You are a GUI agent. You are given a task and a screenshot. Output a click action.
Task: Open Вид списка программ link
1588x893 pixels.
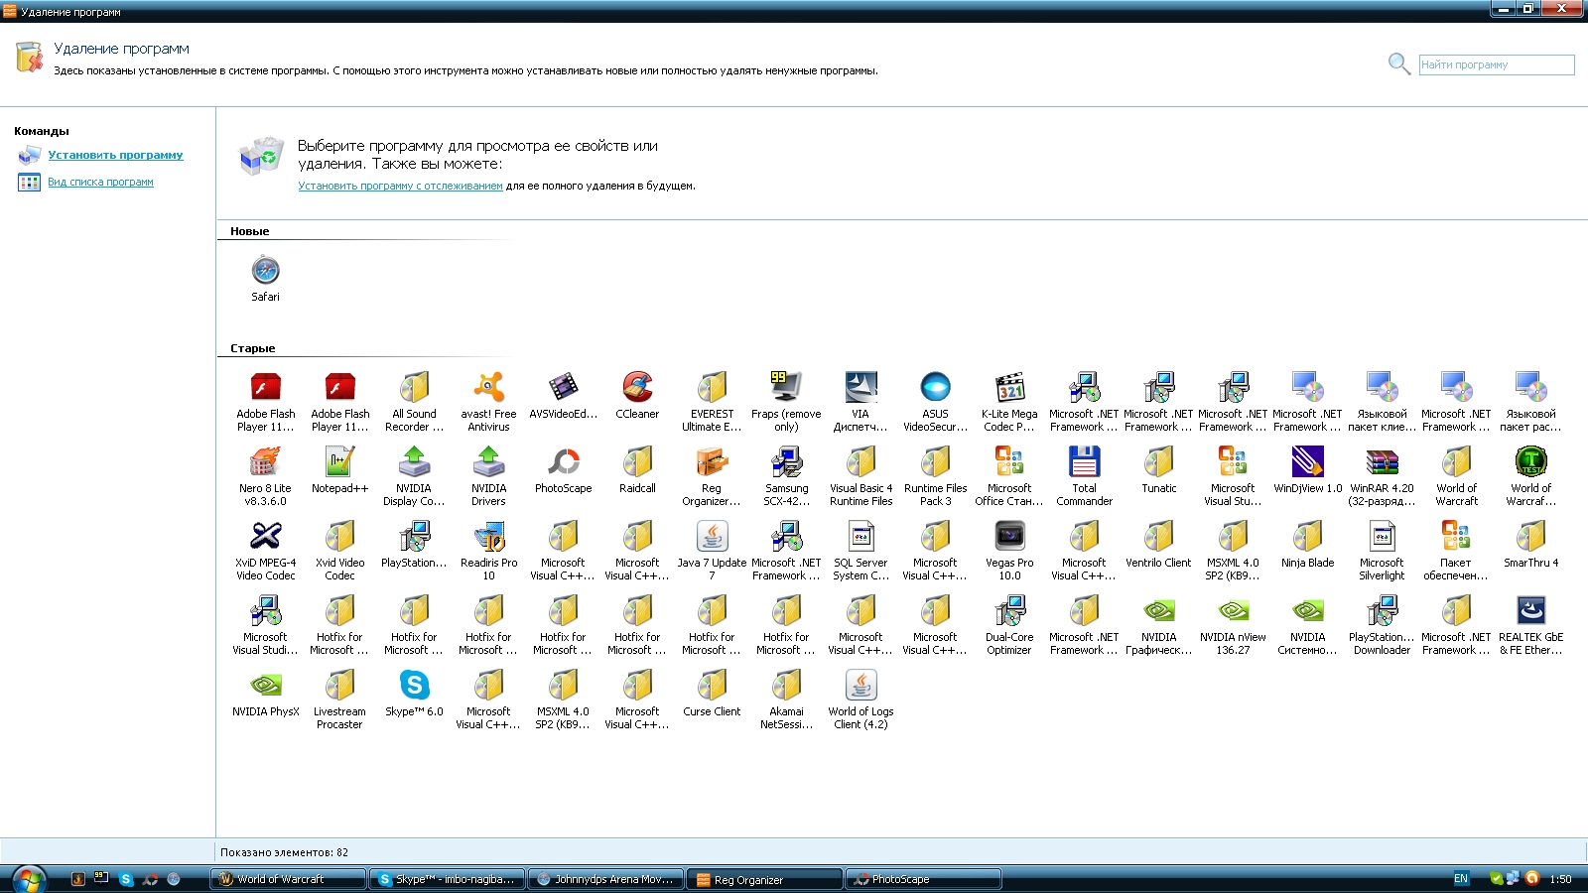point(100,182)
